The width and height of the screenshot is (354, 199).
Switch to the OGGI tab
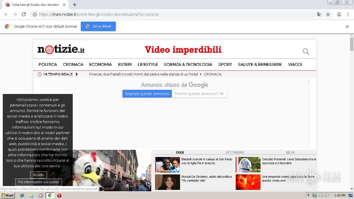(x=180, y=153)
